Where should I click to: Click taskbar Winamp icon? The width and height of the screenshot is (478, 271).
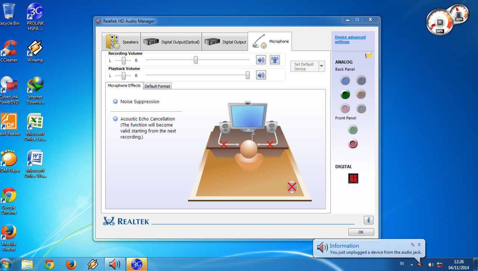pyautogui.click(x=93, y=264)
